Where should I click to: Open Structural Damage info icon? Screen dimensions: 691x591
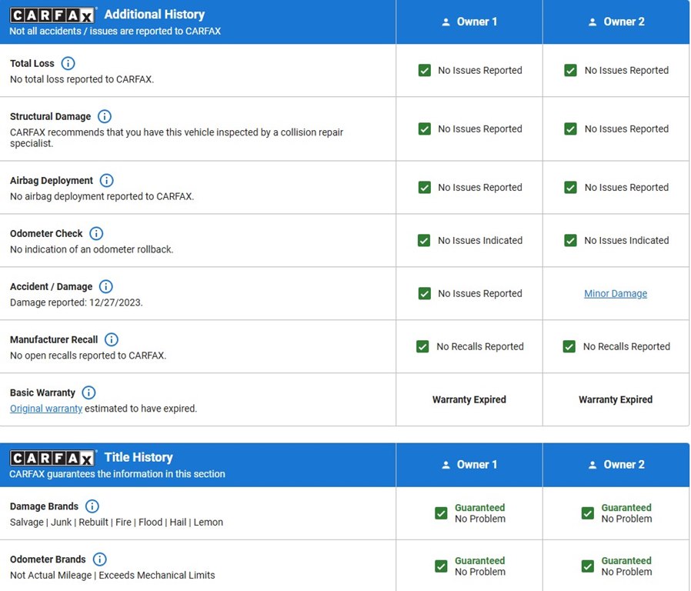tap(105, 116)
